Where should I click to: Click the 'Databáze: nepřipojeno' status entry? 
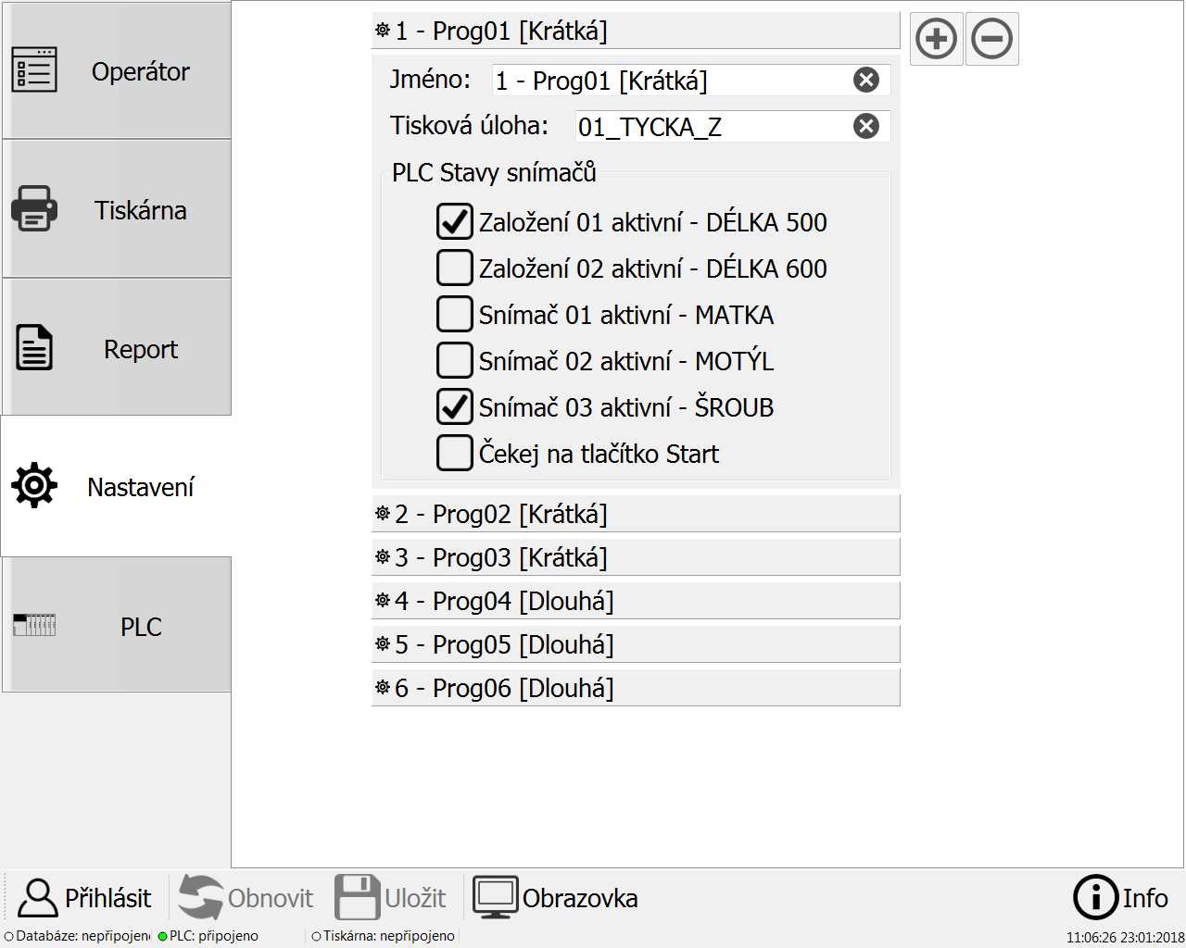tap(77, 936)
